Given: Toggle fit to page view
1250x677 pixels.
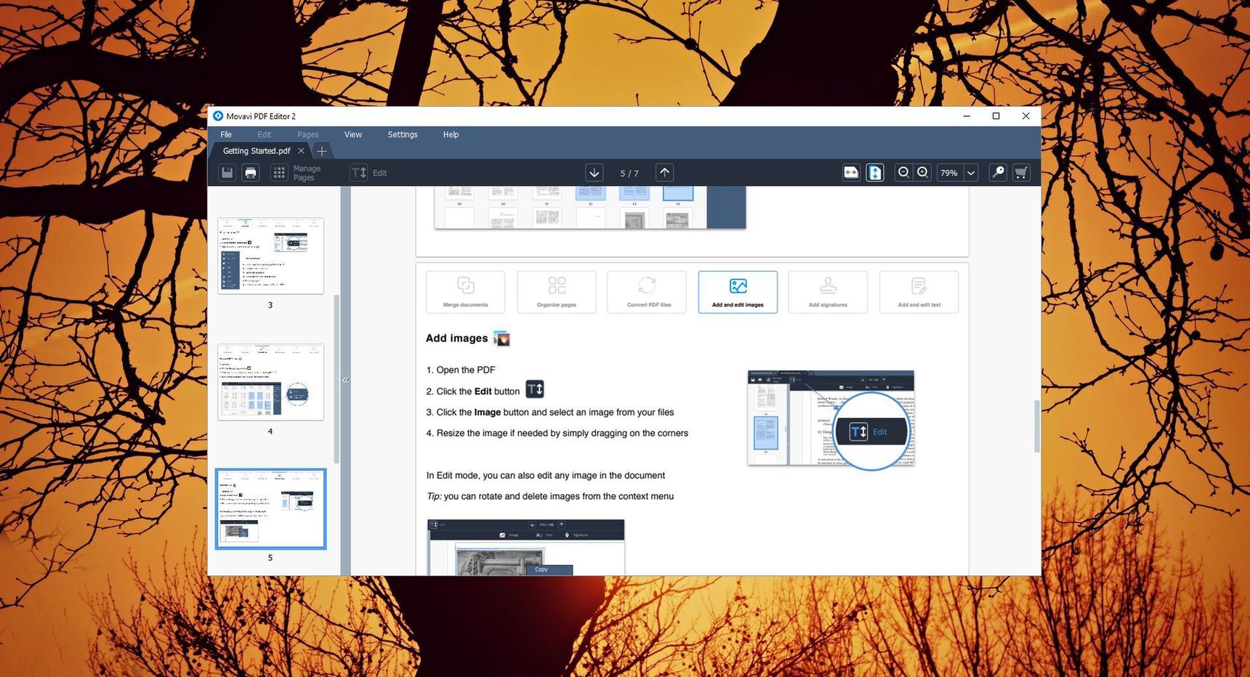Looking at the screenshot, I should (x=875, y=173).
